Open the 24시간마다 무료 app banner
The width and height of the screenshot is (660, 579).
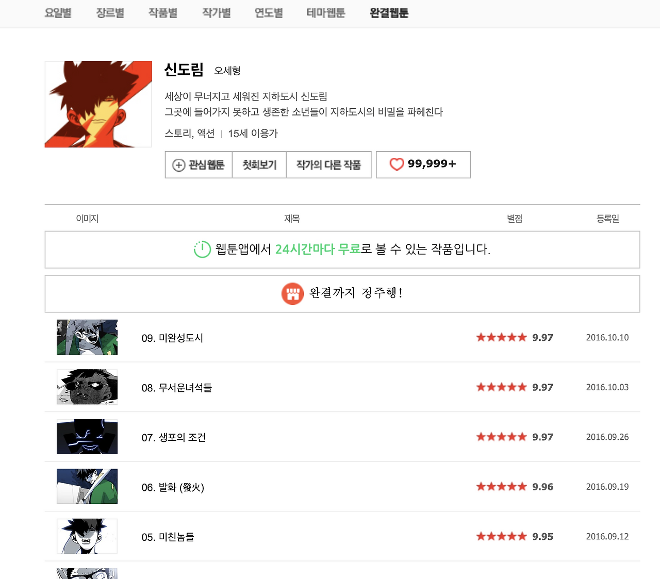click(342, 250)
